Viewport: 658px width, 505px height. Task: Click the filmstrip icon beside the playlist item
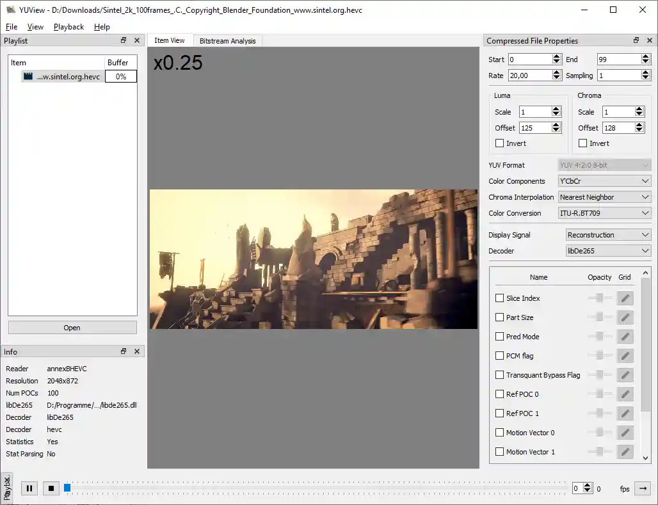point(27,76)
